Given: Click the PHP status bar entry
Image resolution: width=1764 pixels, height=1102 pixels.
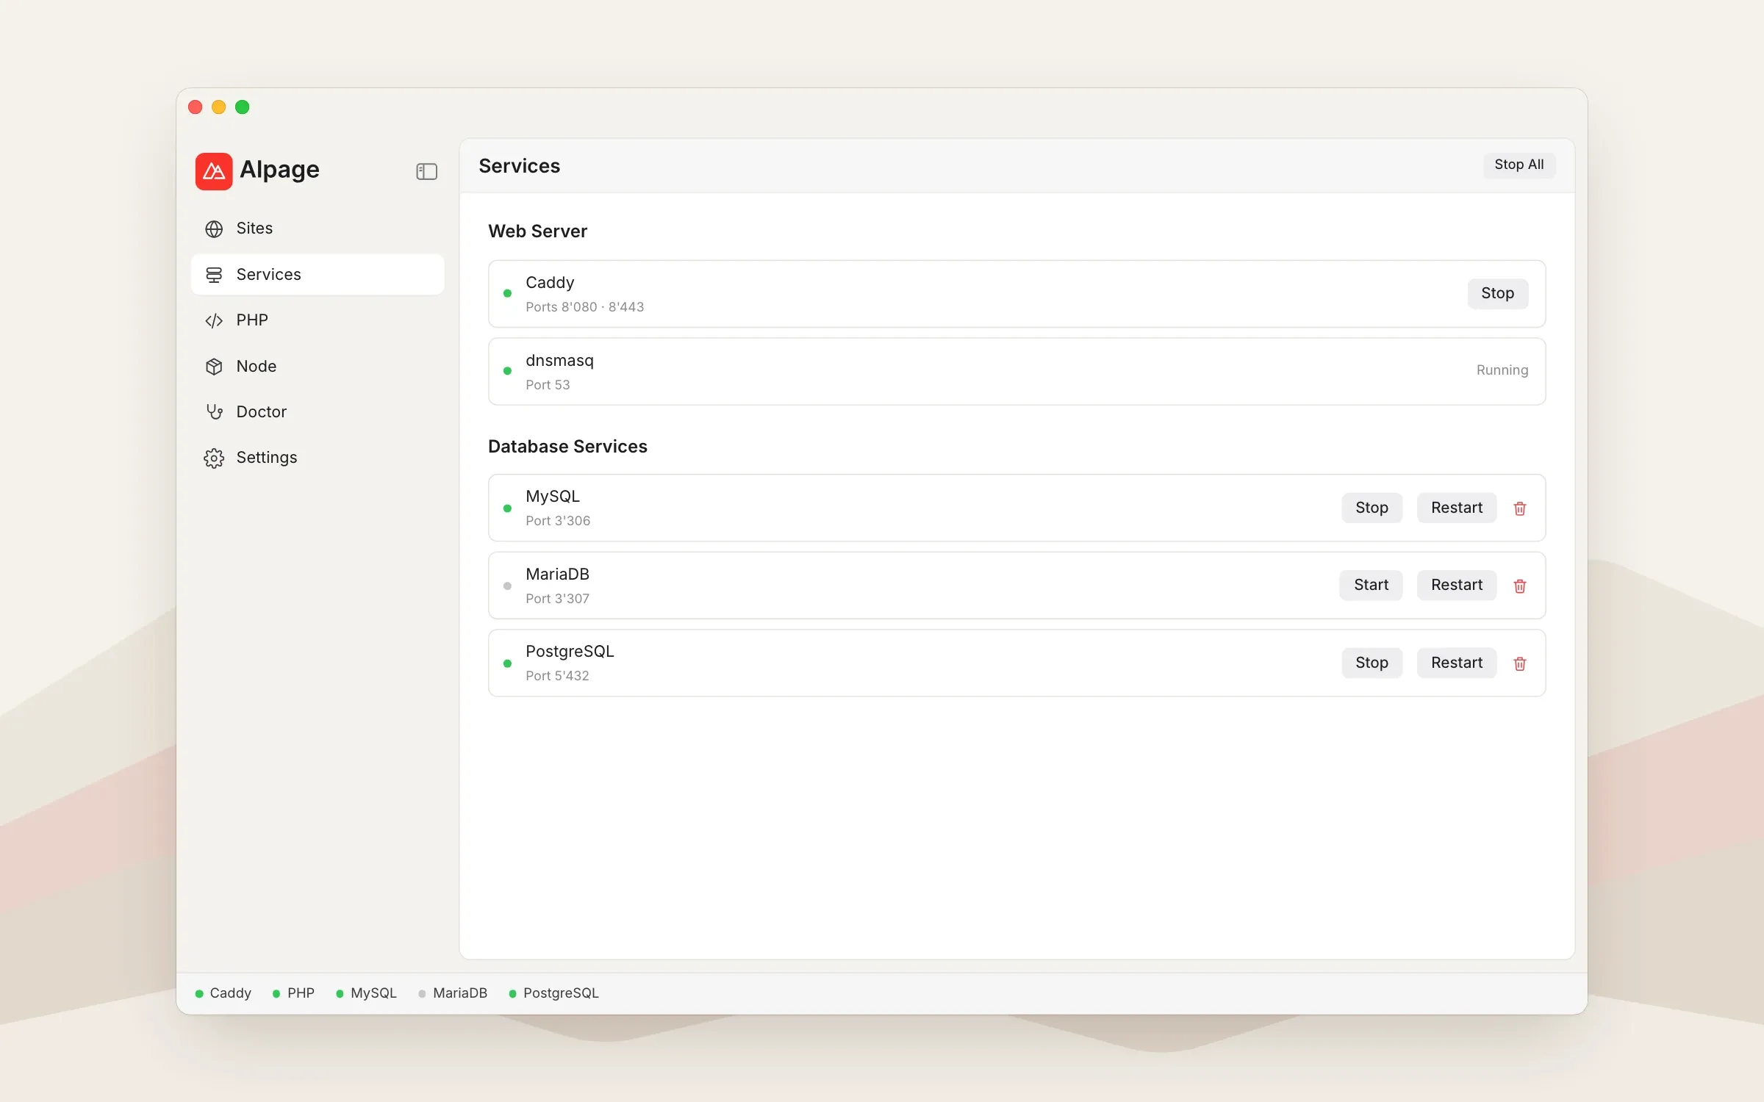Looking at the screenshot, I should (293, 993).
